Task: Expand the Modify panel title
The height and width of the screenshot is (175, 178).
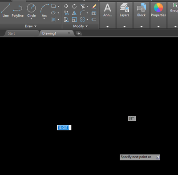Action: (81, 26)
